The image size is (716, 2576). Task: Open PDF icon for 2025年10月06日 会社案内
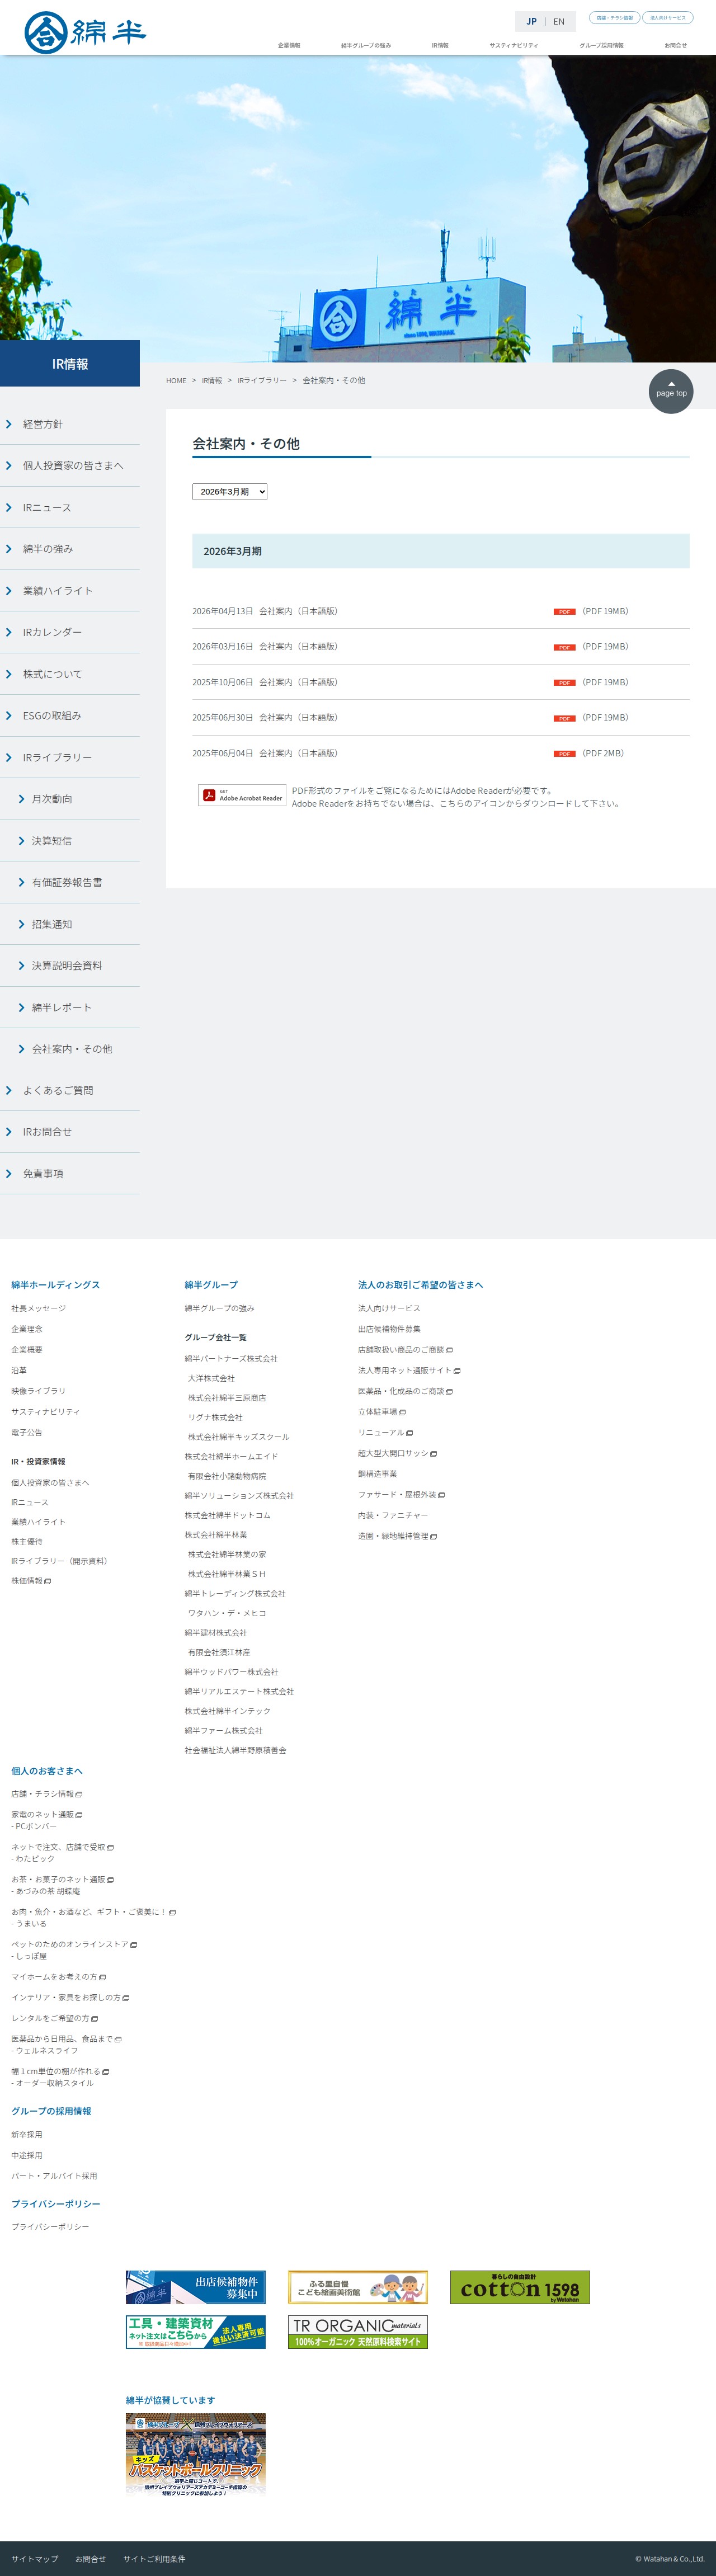tap(564, 682)
